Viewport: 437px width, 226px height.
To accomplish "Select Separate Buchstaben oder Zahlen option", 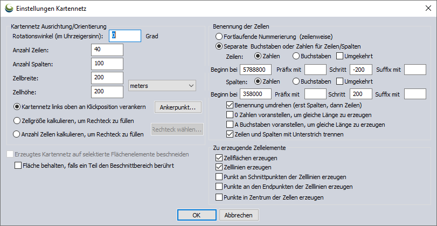I will (288, 46).
